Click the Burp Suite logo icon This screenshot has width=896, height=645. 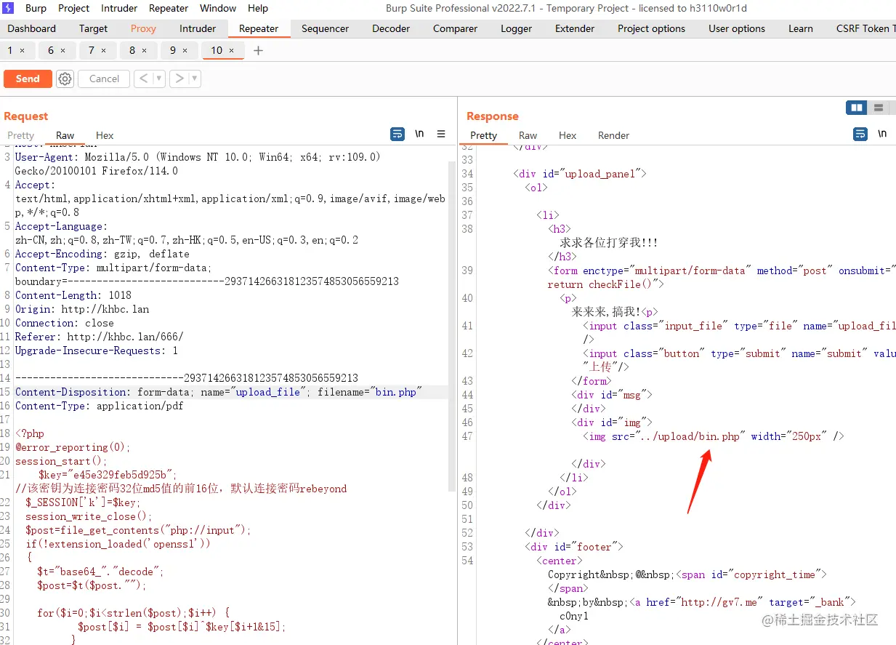click(9, 8)
